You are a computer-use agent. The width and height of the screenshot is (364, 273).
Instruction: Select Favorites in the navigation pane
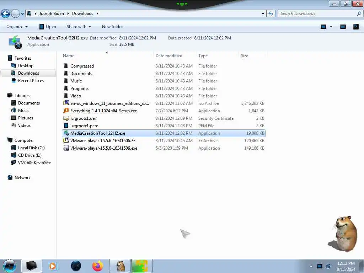(23, 58)
